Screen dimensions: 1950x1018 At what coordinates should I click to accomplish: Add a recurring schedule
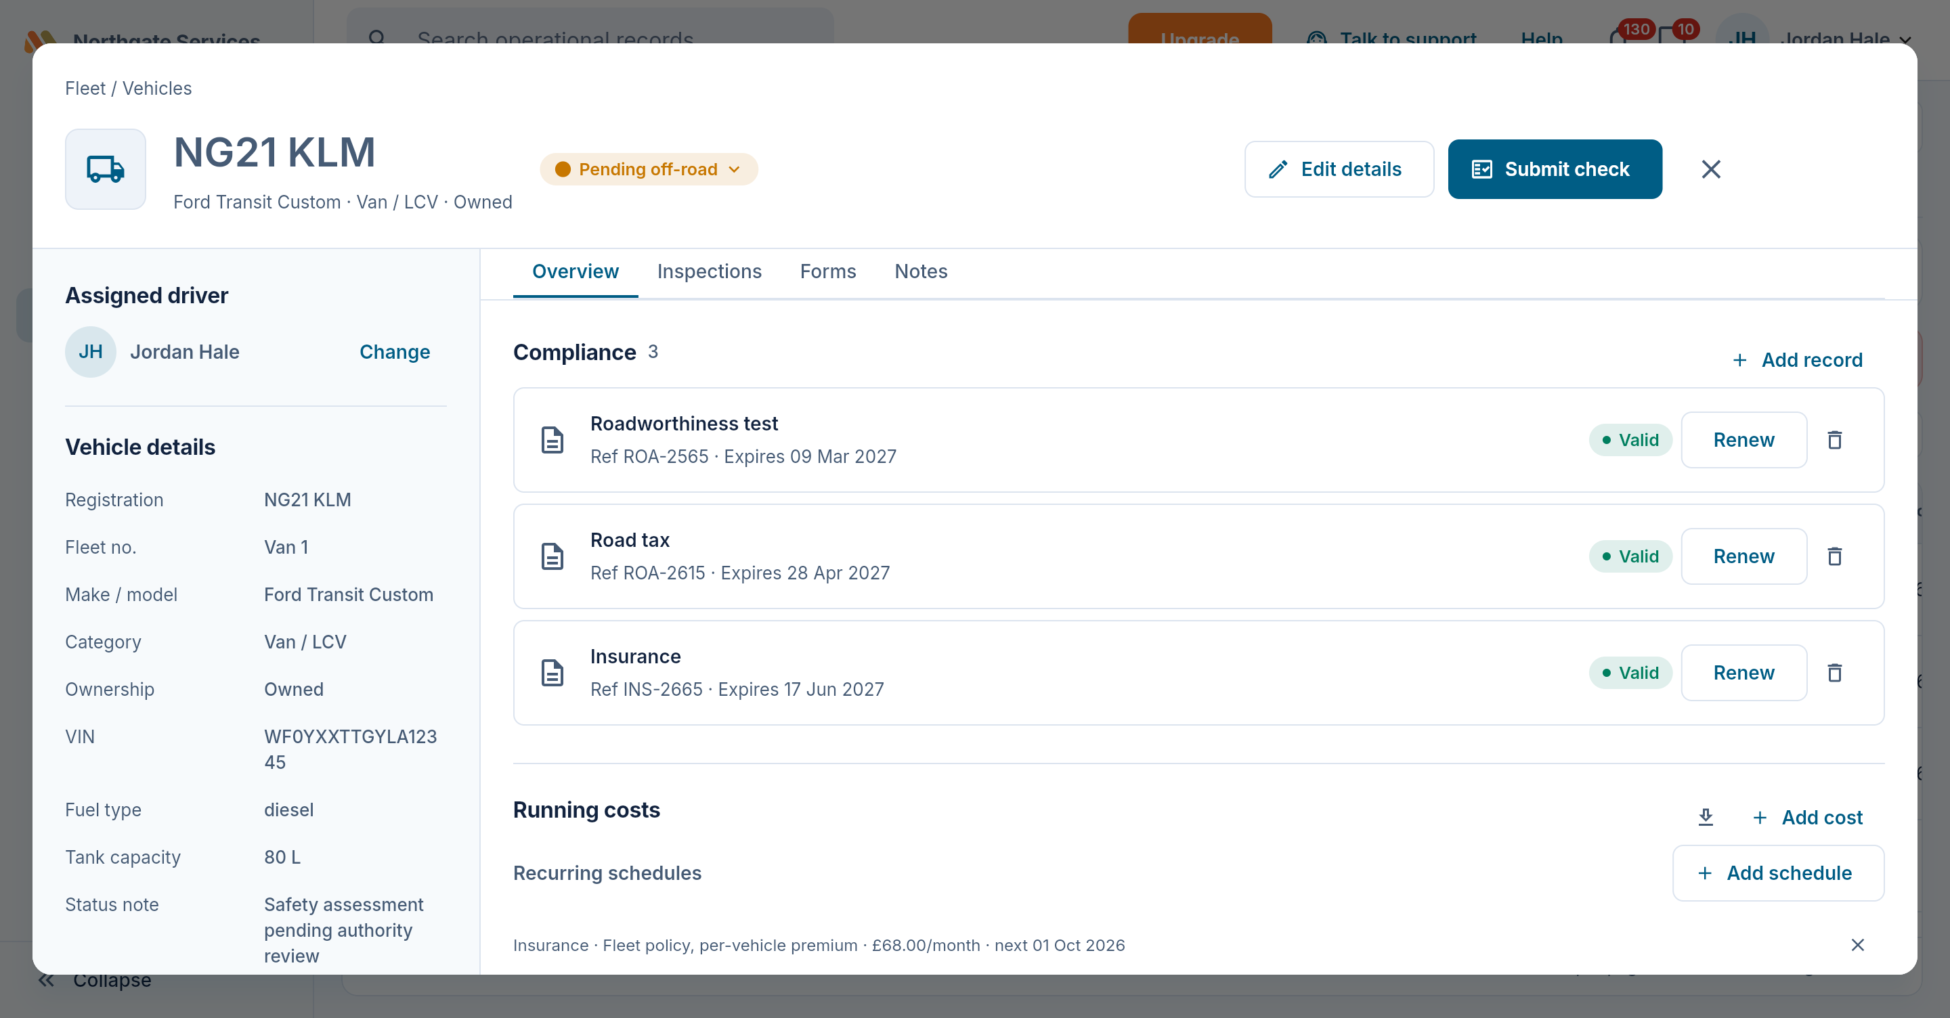(1777, 872)
